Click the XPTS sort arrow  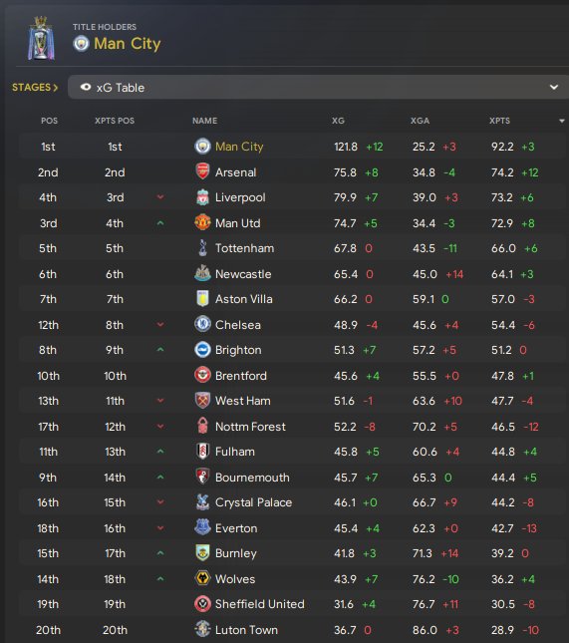[x=562, y=121]
